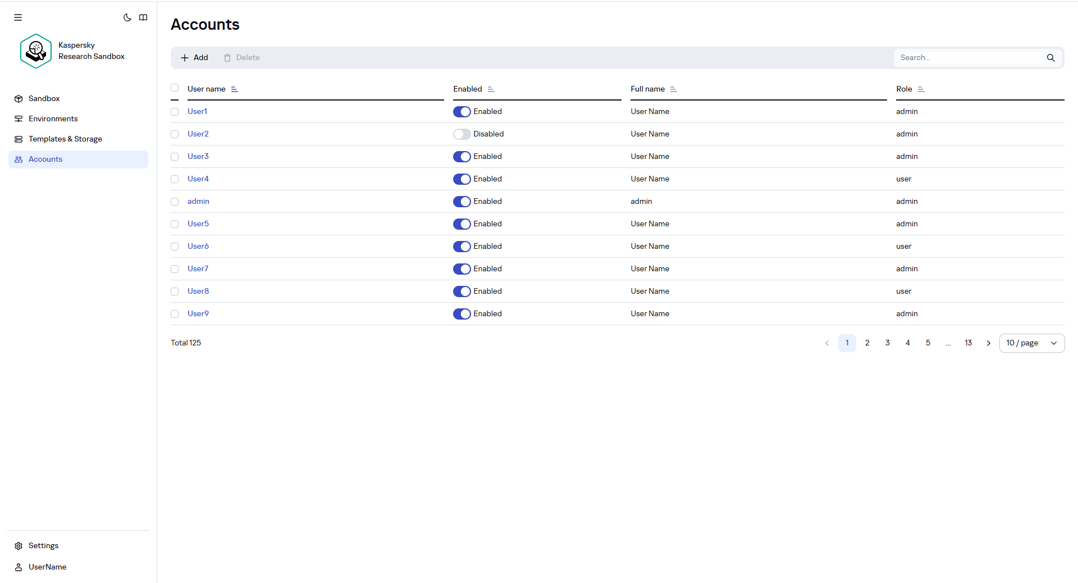Image resolution: width=1078 pixels, height=583 pixels.
Task: Click the search magnifier icon
Action: 1051,57
